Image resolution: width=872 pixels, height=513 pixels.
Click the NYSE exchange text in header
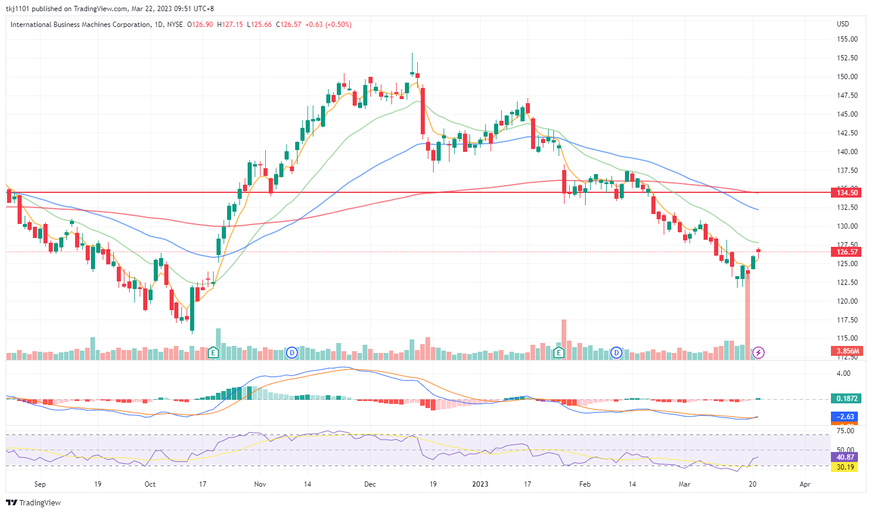point(175,25)
